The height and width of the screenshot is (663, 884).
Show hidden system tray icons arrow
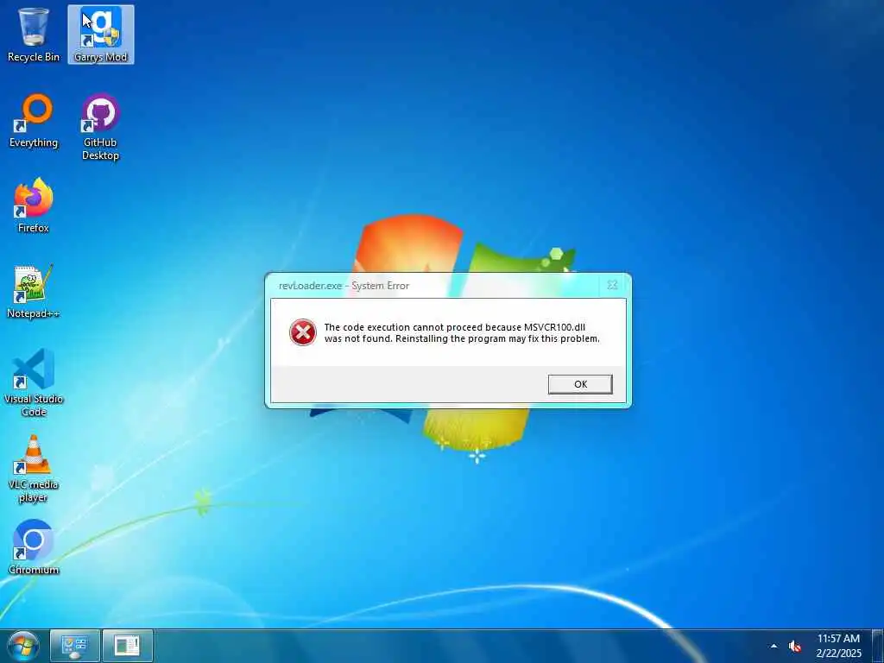click(x=773, y=646)
